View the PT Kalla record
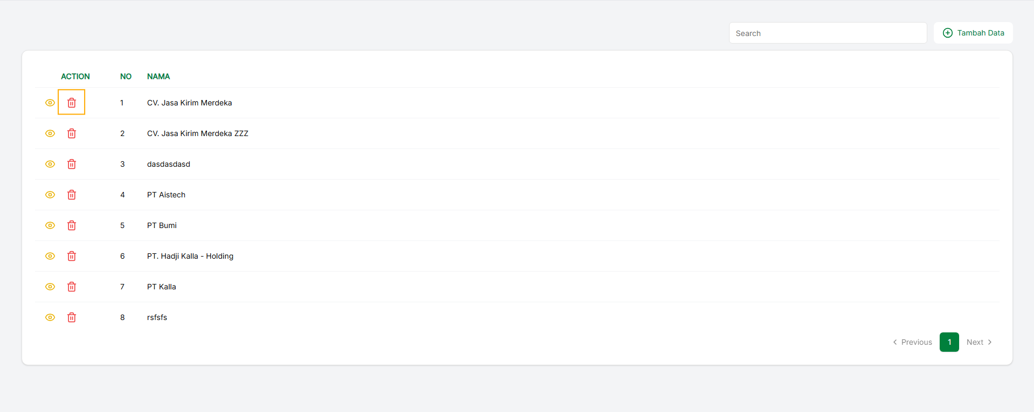The height and width of the screenshot is (412, 1034). 50,287
